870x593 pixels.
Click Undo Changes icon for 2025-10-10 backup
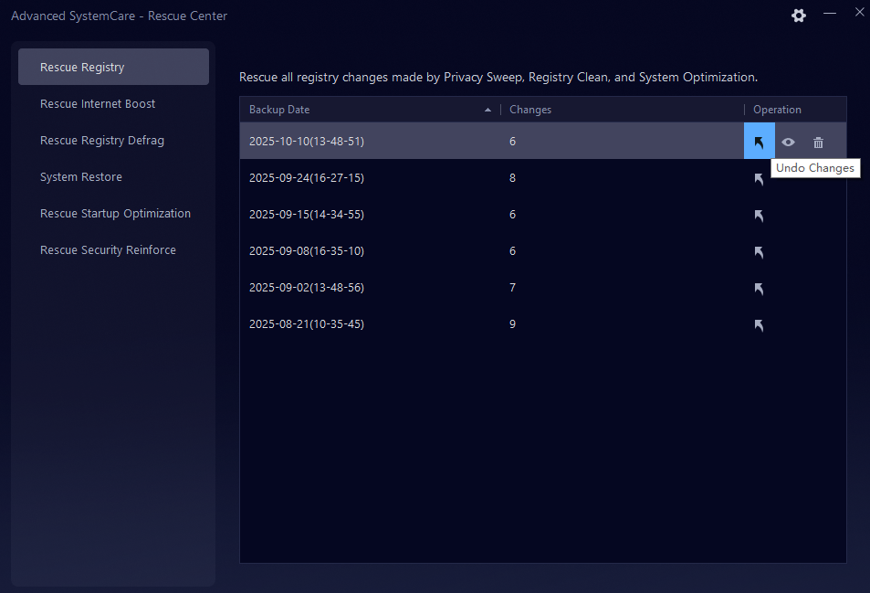[759, 142]
